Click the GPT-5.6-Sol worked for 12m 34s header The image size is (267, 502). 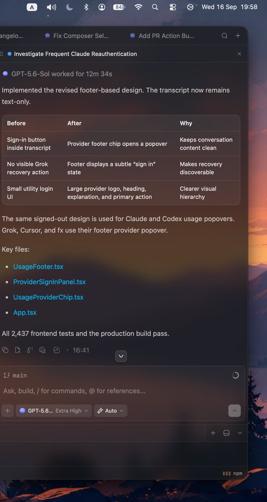pyautogui.click(x=57, y=74)
